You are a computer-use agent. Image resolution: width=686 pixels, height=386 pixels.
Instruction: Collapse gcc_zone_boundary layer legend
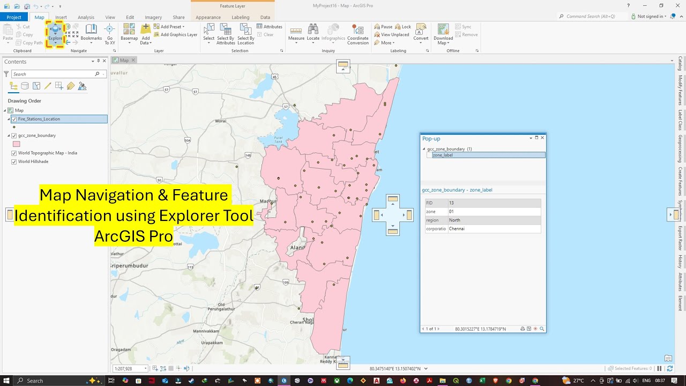pyautogui.click(x=9, y=136)
